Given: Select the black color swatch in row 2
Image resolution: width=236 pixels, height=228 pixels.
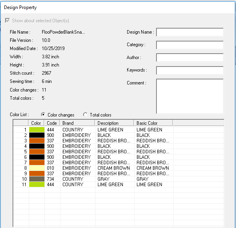Looking at the screenshot, I should click(37, 135).
